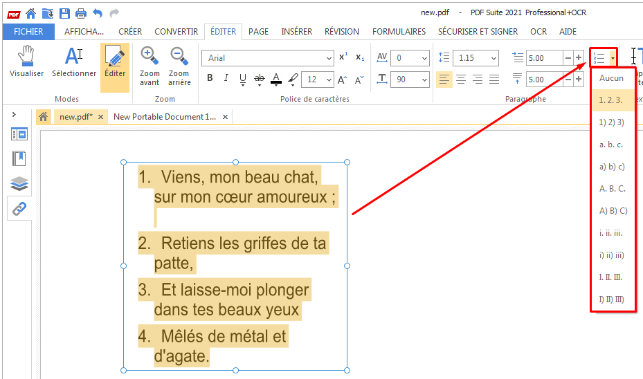Apply superscript formatting
The width and height of the screenshot is (643, 379).
pos(343,57)
